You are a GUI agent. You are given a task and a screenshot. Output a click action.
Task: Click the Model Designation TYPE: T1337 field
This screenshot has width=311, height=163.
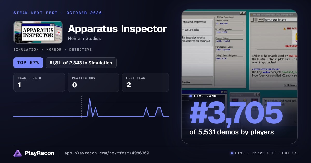pos(229,32)
